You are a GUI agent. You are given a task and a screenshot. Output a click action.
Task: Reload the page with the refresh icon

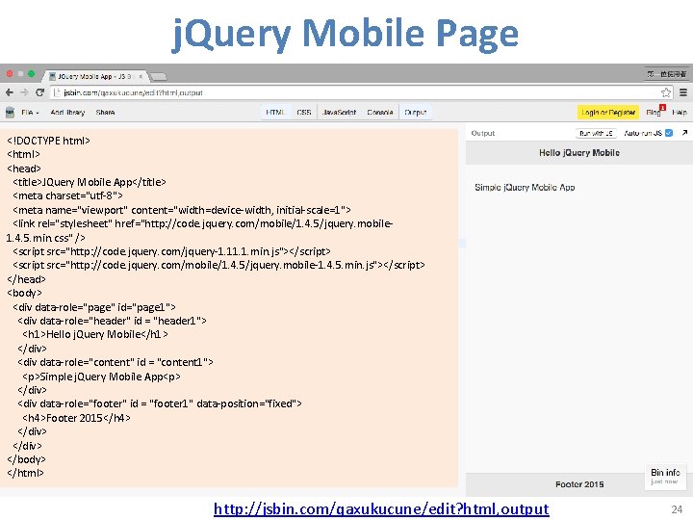[39, 92]
